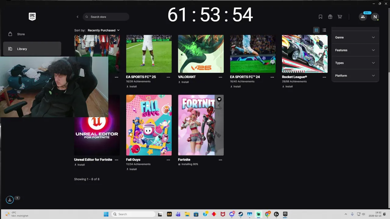The width and height of the screenshot is (390, 219).
Task: Click Epic Games Launcher taskbar icon
Action: [285, 214]
